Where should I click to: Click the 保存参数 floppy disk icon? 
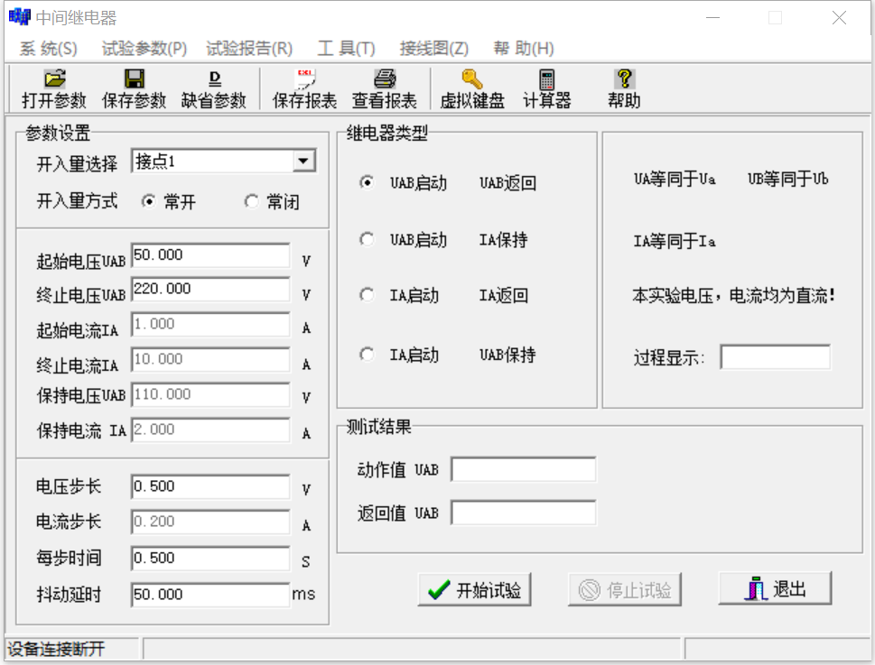[135, 79]
